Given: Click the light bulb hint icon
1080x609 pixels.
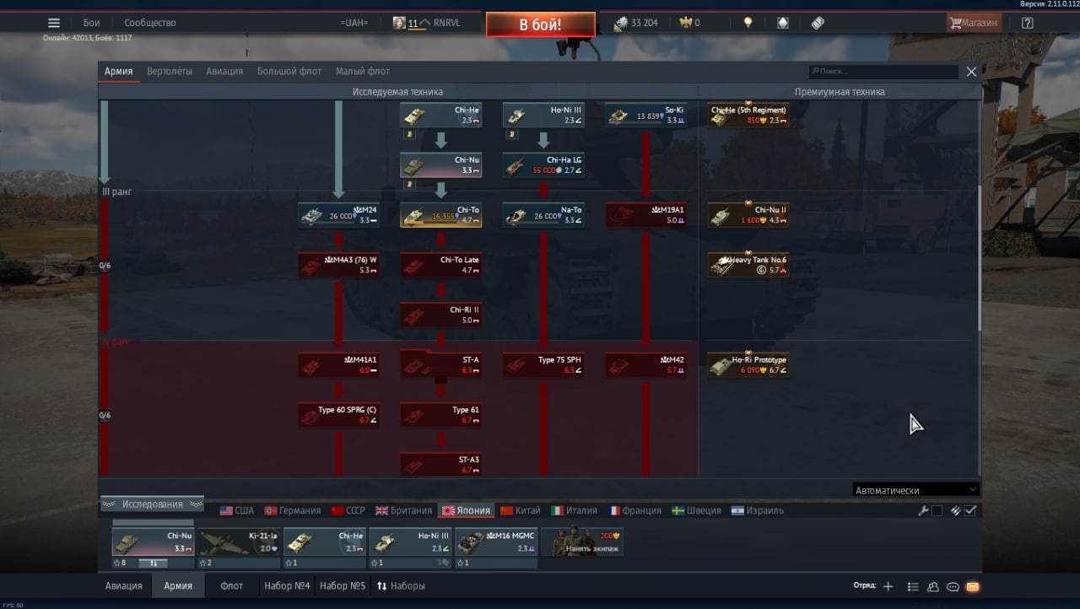Looking at the screenshot, I should [748, 23].
